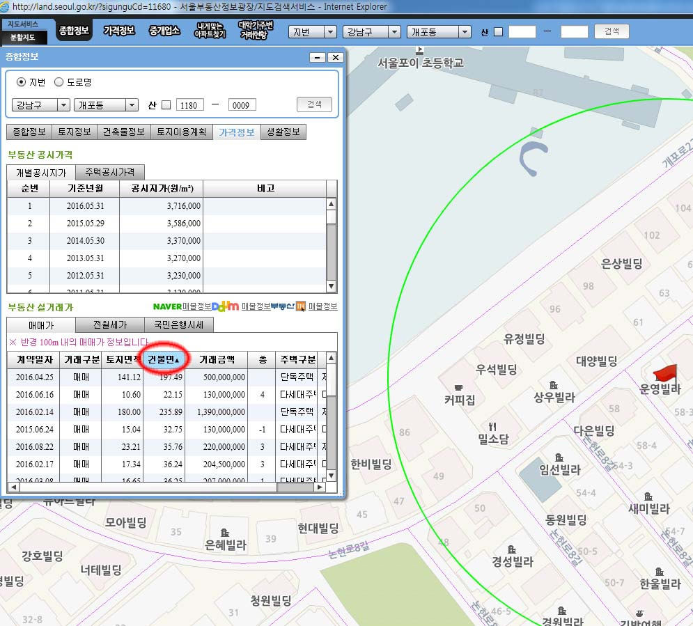Click the 2015.05.29 date cell

point(85,223)
